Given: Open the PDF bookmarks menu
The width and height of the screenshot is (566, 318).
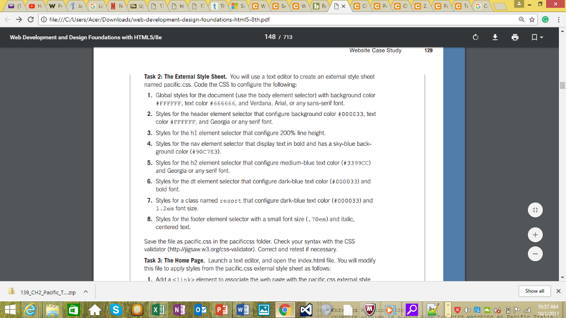Looking at the screenshot, I should tap(537, 37).
